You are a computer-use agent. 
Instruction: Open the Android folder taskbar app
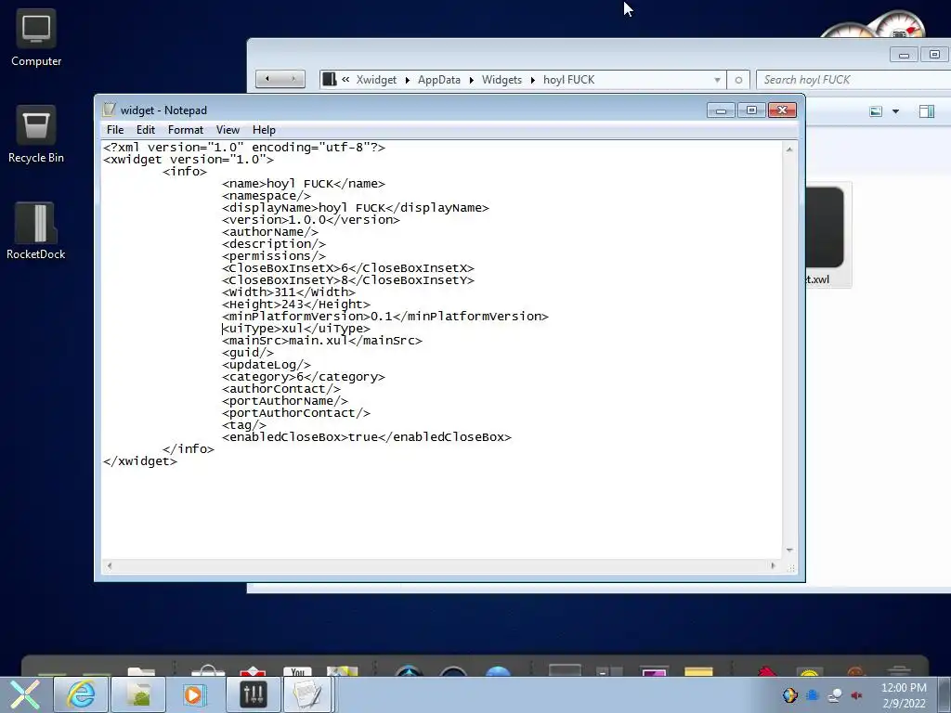[x=139, y=694]
